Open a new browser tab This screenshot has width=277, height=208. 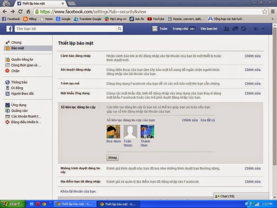coord(71,4)
